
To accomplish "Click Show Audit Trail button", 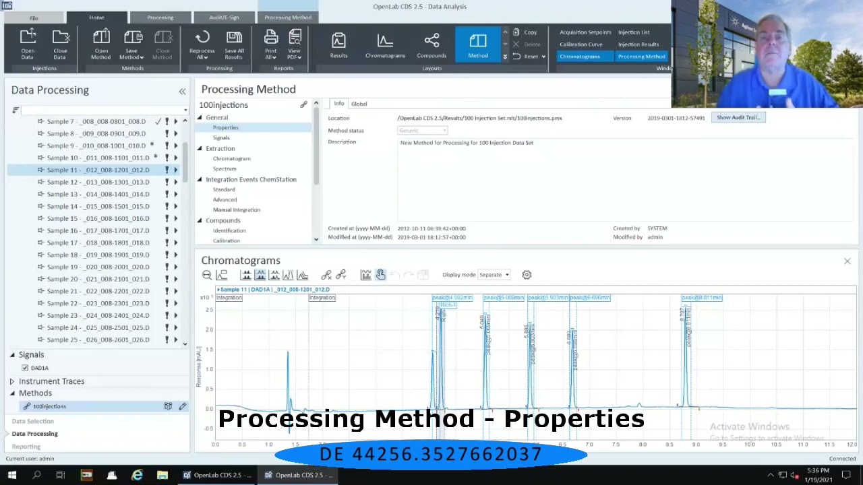I will coord(738,118).
